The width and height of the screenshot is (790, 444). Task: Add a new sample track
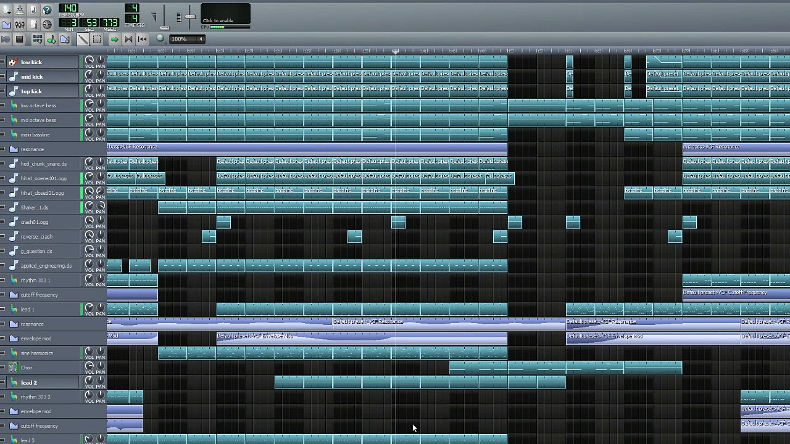[x=51, y=39]
